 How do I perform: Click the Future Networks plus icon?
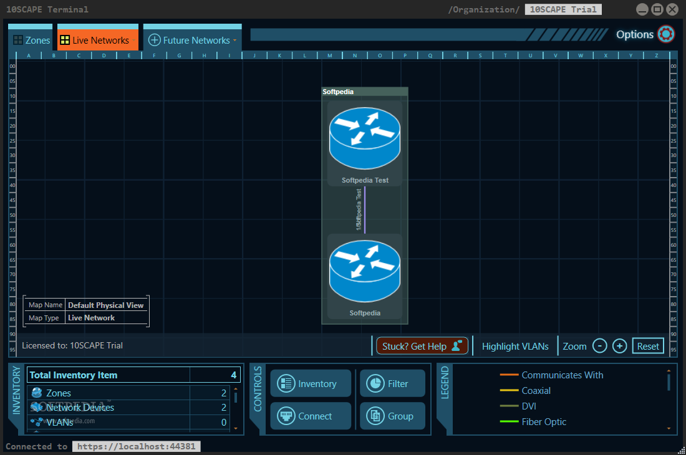pos(155,41)
